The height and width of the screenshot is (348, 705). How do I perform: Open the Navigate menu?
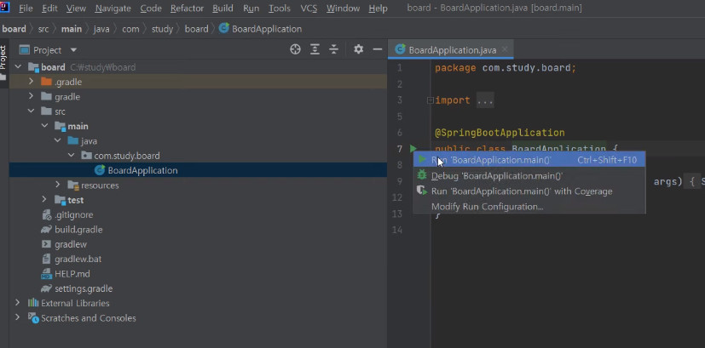point(113,8)
